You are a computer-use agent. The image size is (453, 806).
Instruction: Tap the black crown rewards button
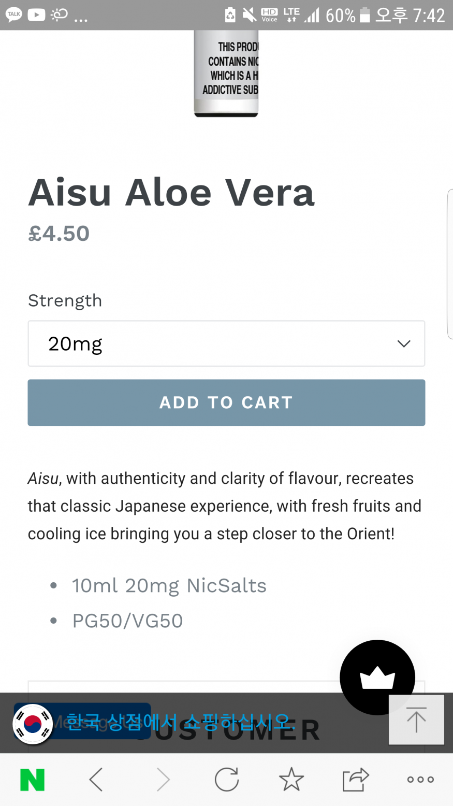[x=377, y=677]
